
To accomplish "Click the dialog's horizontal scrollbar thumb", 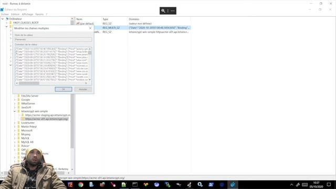I will click(x=29, y=83).
